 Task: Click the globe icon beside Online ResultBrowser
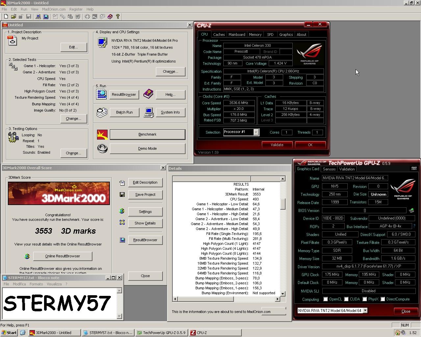(27, 256)
